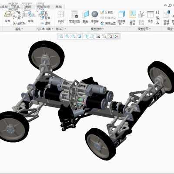Click the zoom out magnifier icon

74,36
